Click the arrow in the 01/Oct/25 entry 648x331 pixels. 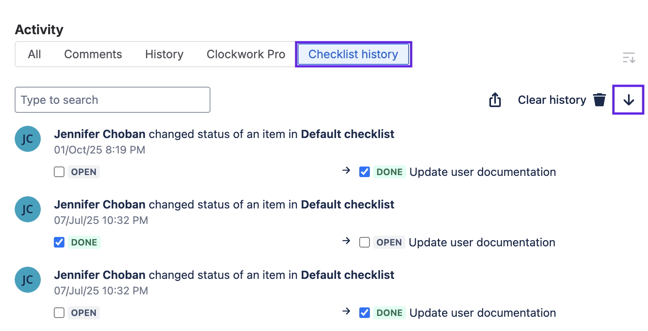click(x=346, y=170)
